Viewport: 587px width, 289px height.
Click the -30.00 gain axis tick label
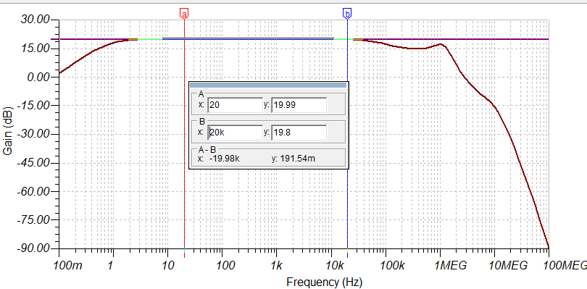tap(33, 134)
